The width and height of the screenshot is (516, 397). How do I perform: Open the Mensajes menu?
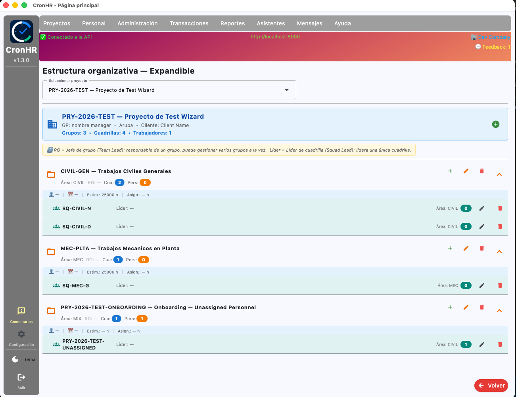[x=310, y=23]
